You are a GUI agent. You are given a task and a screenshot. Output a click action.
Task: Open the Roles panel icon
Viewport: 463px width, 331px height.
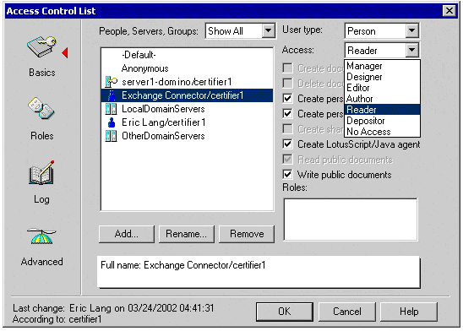tap(41, 108)
